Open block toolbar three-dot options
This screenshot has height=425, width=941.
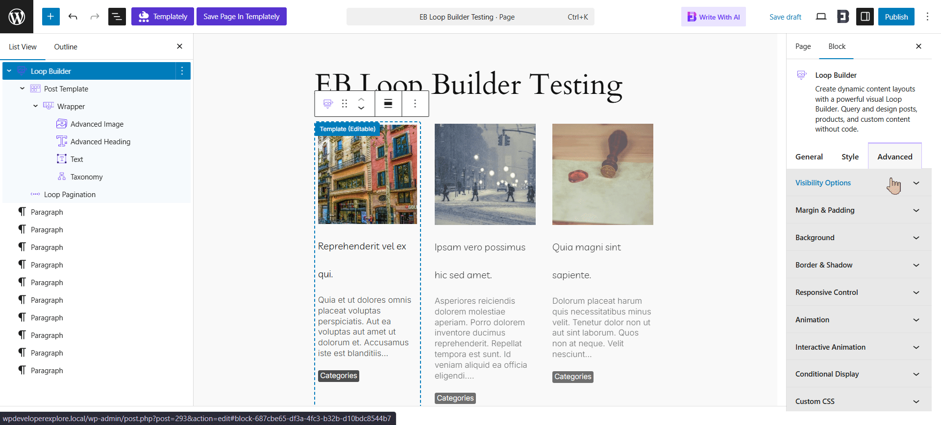415,104
